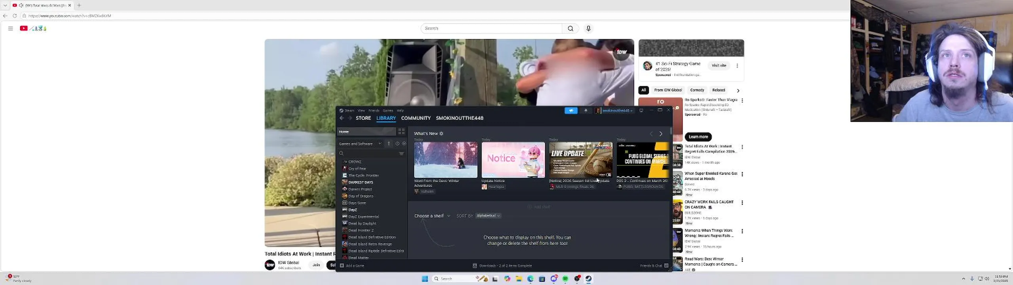Select DARKEST DAYS in library list
This screenshot has width=1013, height=285.
(x=360, y=182)
